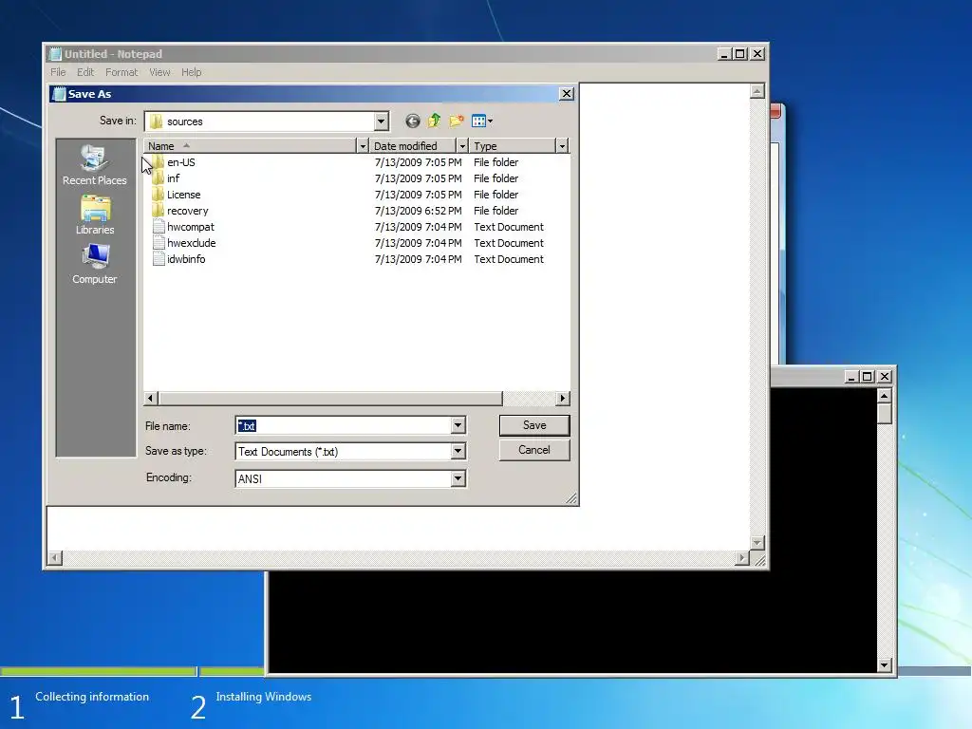Expand the Save as type dropdown
972x729 pixels.
[x=458, y=451]
